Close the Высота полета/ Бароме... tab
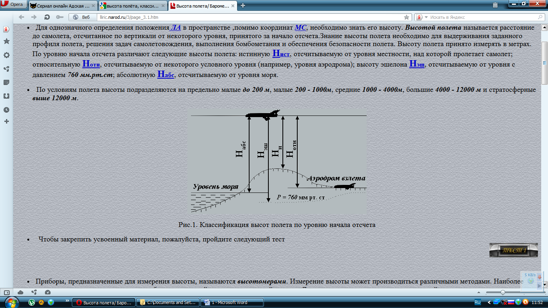Screen dimensions: 548x308 232,5
